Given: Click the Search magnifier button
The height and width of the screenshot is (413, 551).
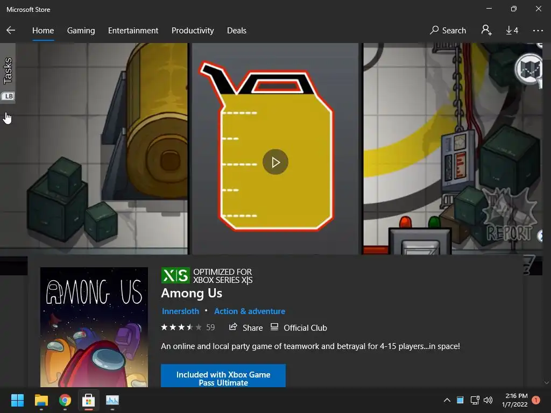Looking at the screenshot, I should click(x=448, y=31).
